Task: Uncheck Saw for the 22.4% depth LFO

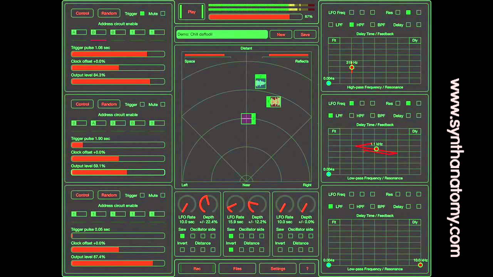Action: pos(182,236)
